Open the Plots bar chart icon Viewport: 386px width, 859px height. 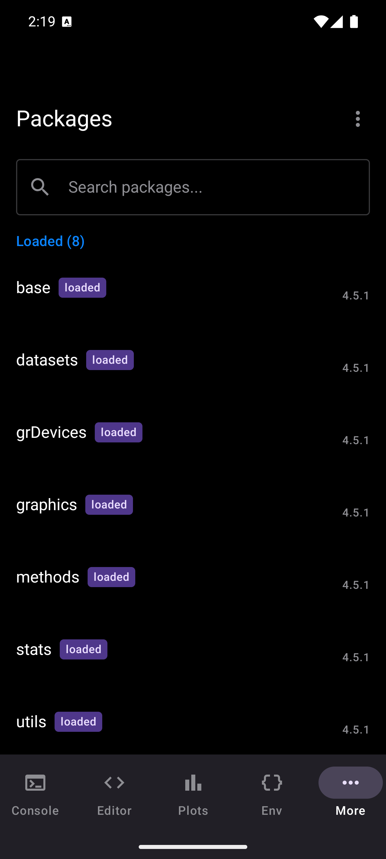click(x=193, y=783)
